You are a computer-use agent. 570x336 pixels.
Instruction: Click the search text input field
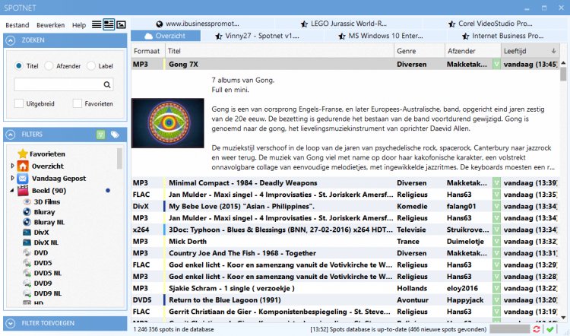coord(59,84)
